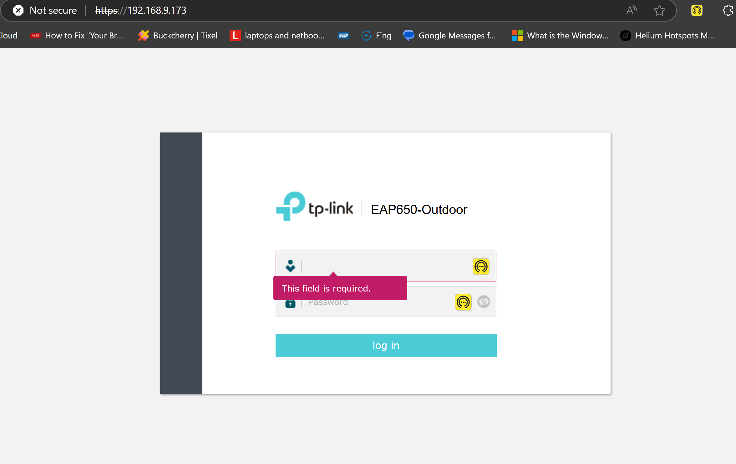736x464 pixels.
Task: Open the WD bookmark icon
Action: (343, 36)
